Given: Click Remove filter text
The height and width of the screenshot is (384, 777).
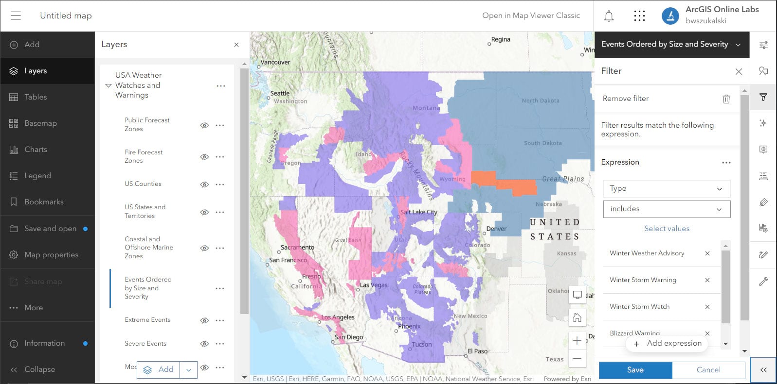Looking at the screenshot, I should (x=626, y=99).
